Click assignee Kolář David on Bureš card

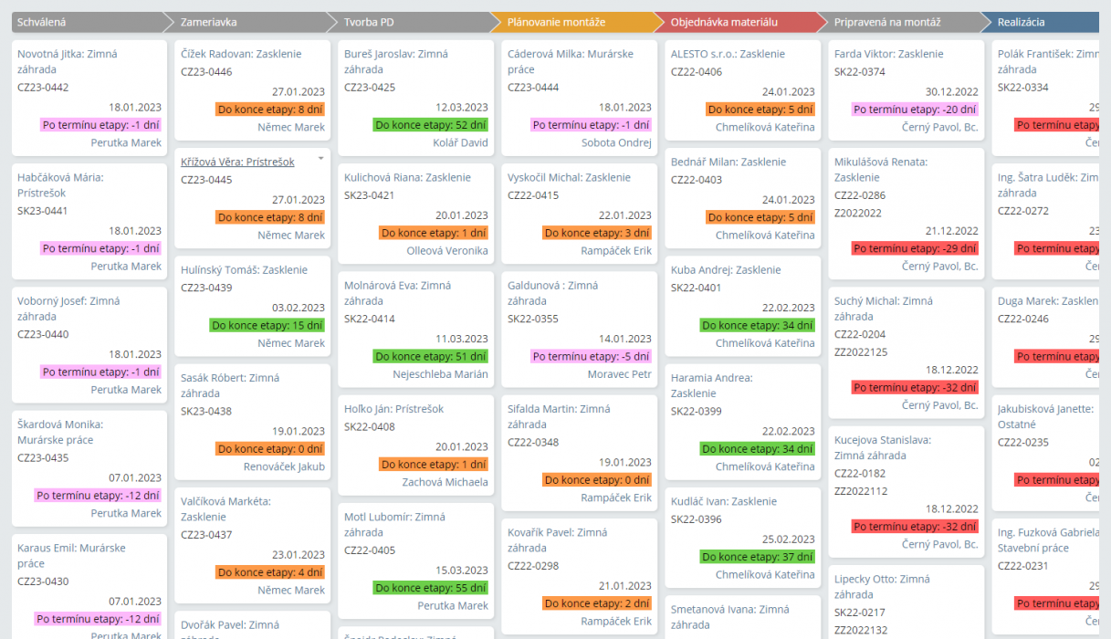pyautogui.click(x=460, y=143)
